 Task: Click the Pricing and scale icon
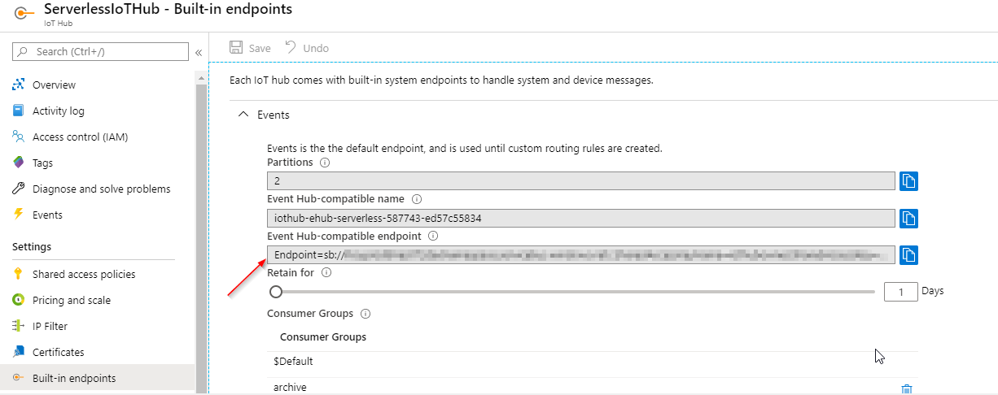tap(18, 300)
